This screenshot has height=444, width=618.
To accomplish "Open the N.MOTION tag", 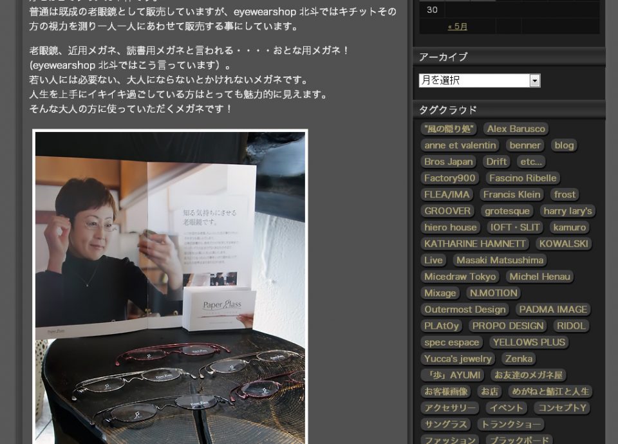I will (494, 293).
